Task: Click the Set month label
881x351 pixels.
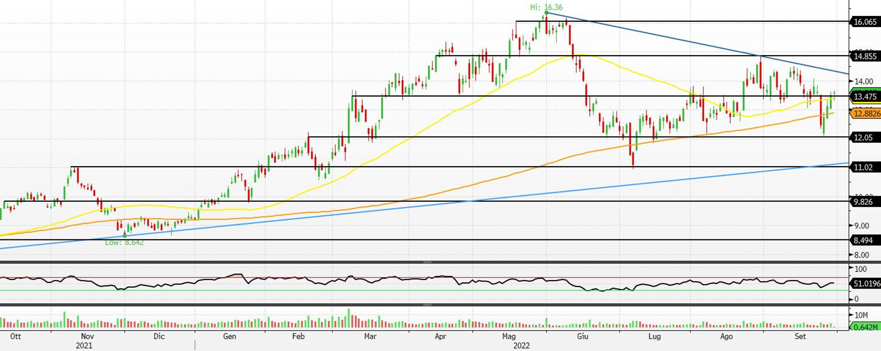Action: tap(800, 336)
